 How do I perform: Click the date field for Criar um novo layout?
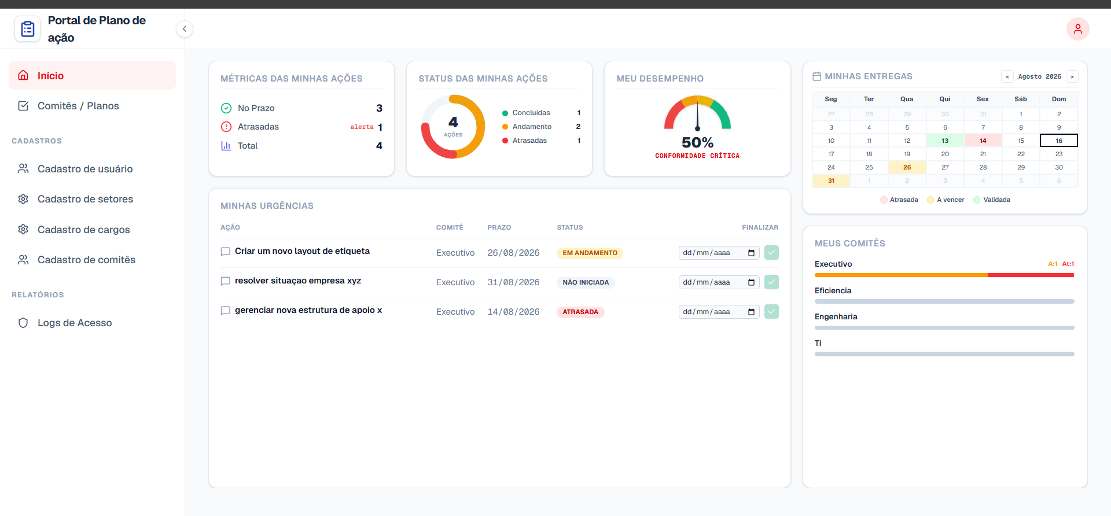click(x=719, y=253)
